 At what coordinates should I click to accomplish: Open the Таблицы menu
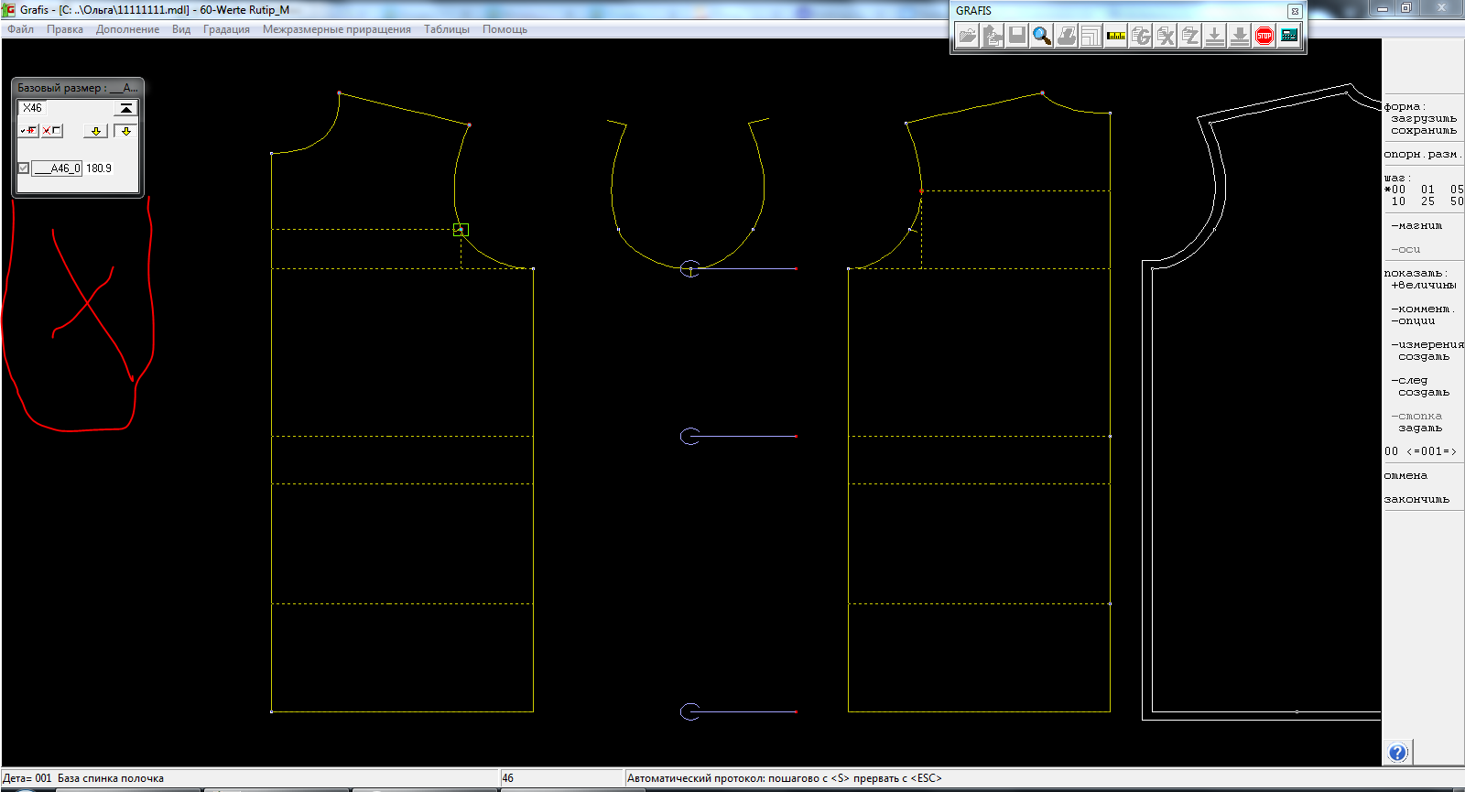pos(447,29)
